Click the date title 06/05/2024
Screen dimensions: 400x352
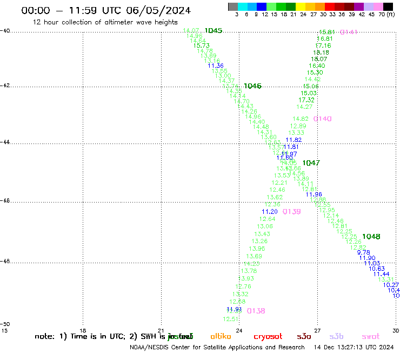pos(158,11)
